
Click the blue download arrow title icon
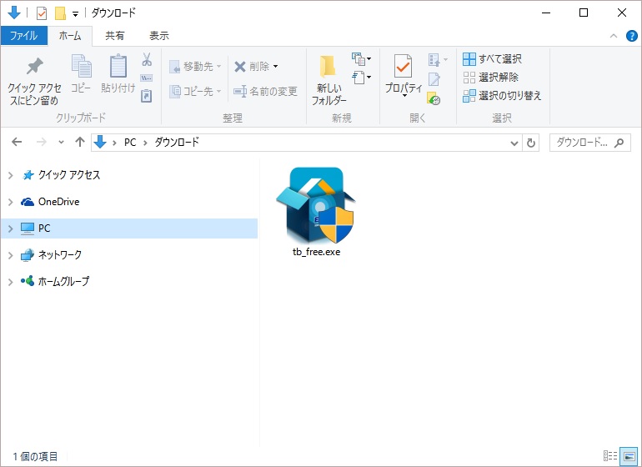tap(14, 13)
